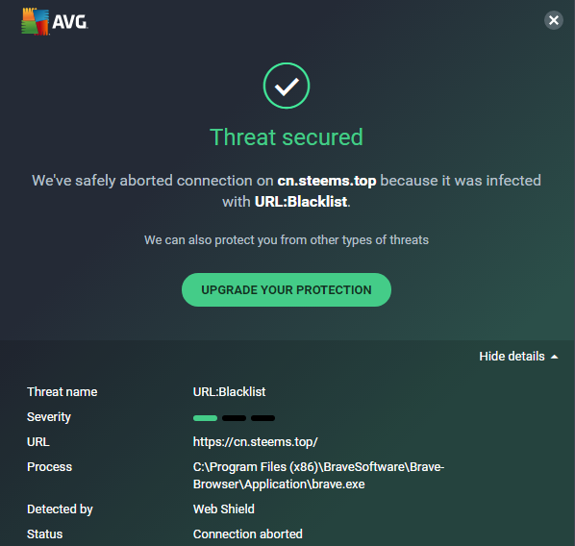Click the https://cn.steems.top/ URL value
This screenshot has width=575, height=546.
(x=255, y=442)
